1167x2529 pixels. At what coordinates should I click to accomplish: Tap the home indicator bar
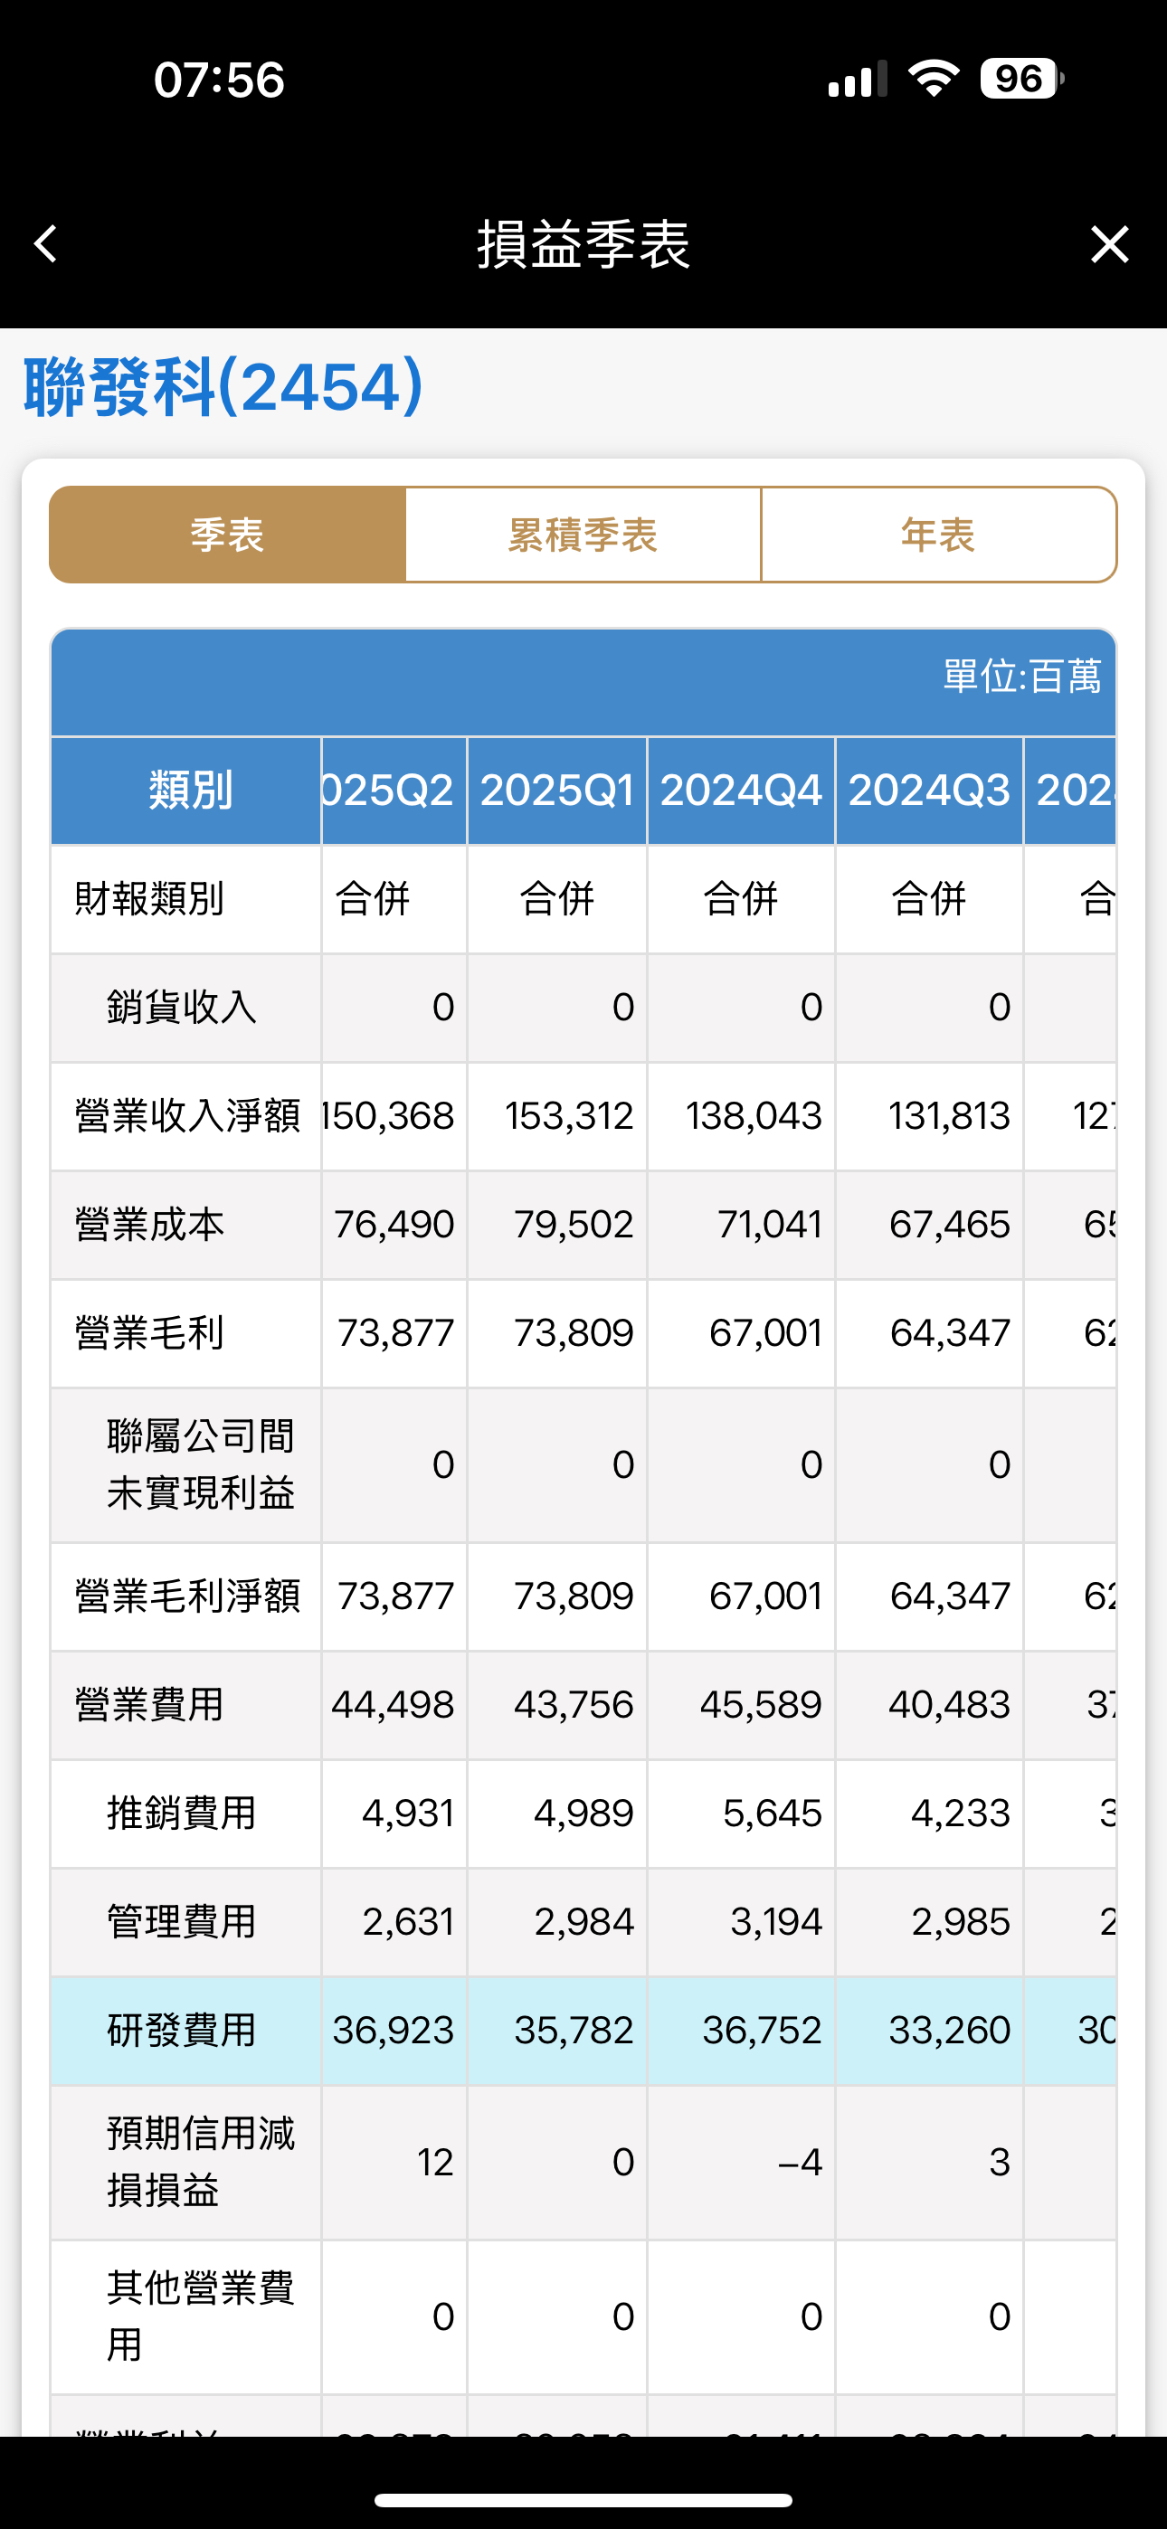(x=583, y=2499)
